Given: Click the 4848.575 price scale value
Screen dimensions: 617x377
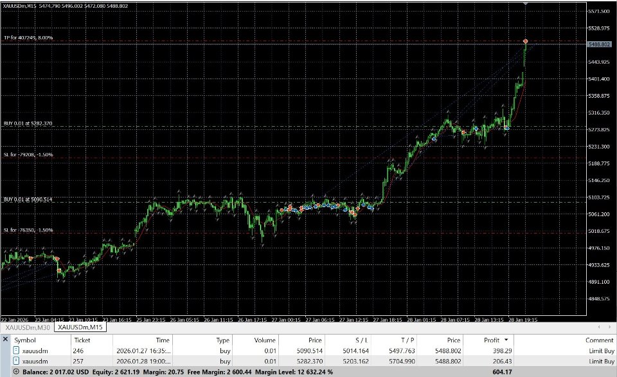Looking at the screenshot, I should coord(599,299).
